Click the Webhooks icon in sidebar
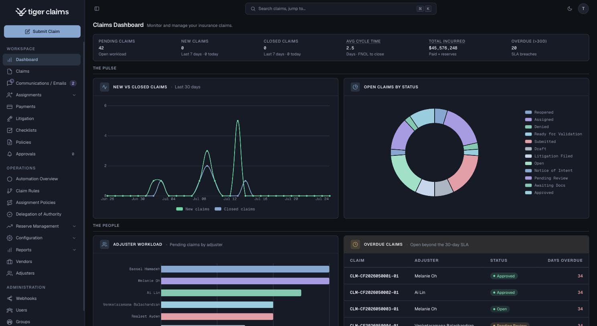Image resolution: width=597 pixels, height=326 pixels. coord(10,298)
